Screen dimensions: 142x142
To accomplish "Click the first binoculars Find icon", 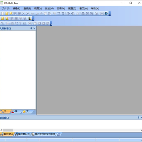I will click(83, 13).
